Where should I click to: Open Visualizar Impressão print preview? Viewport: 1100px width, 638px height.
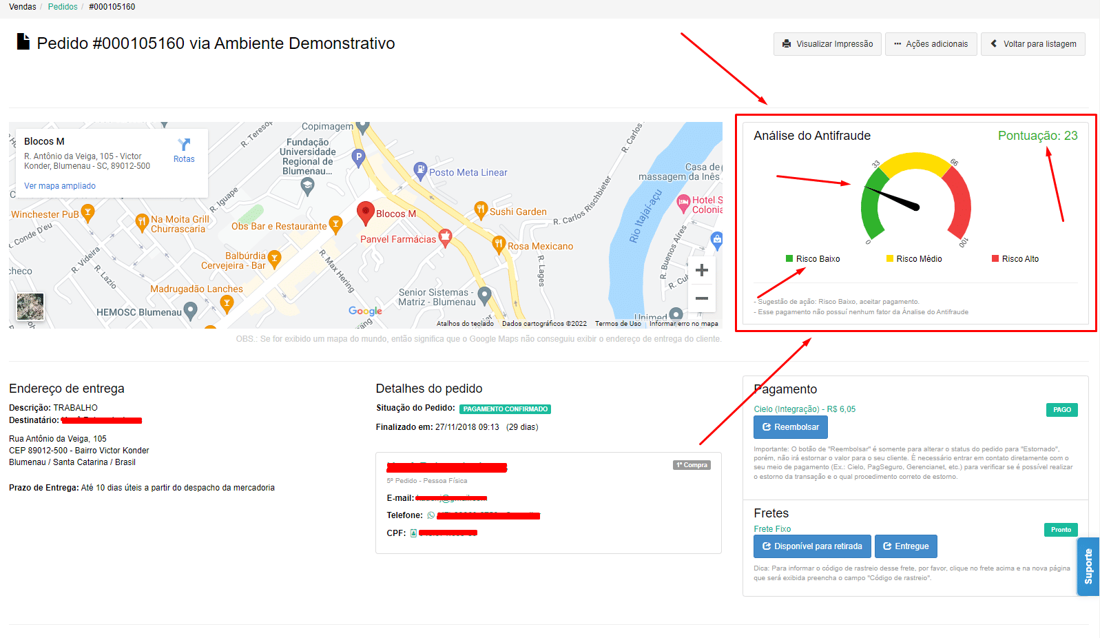point(827,44)
